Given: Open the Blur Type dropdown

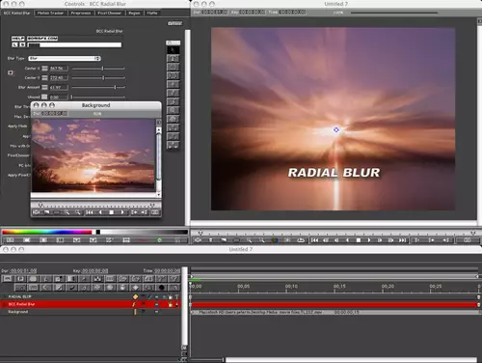Looking at the screenshot, I should coord(65,58).
